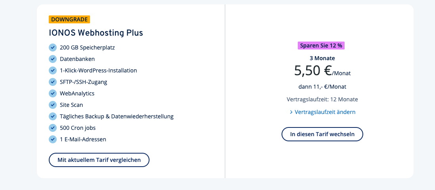This screenshot has height=190, width=435.
Task: Click the orange DOWNGRADE badge
Action: [x=69, y=19]
